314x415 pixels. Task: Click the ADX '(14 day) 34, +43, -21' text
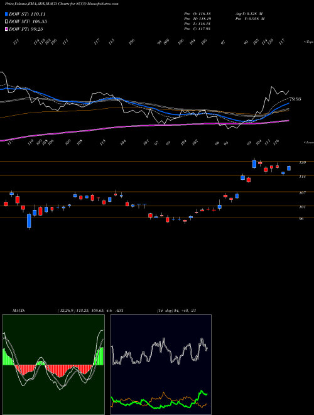176,311
